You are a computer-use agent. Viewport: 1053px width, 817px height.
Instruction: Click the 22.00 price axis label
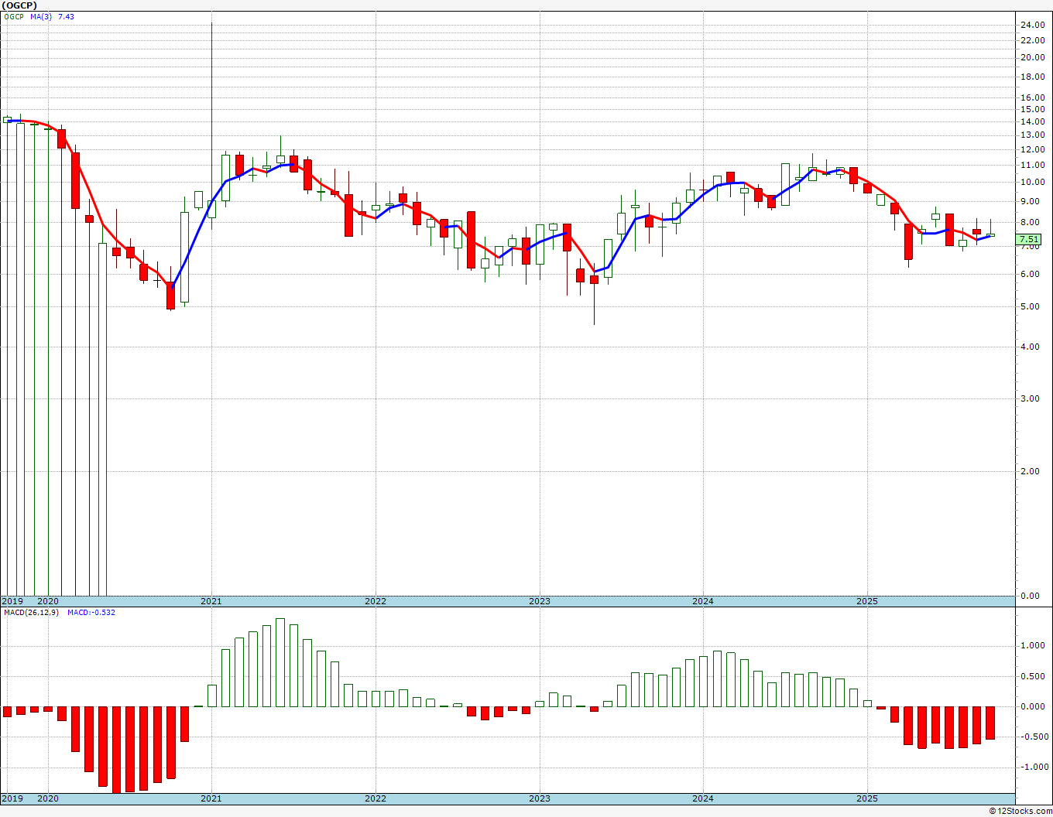coord(1032,40)
